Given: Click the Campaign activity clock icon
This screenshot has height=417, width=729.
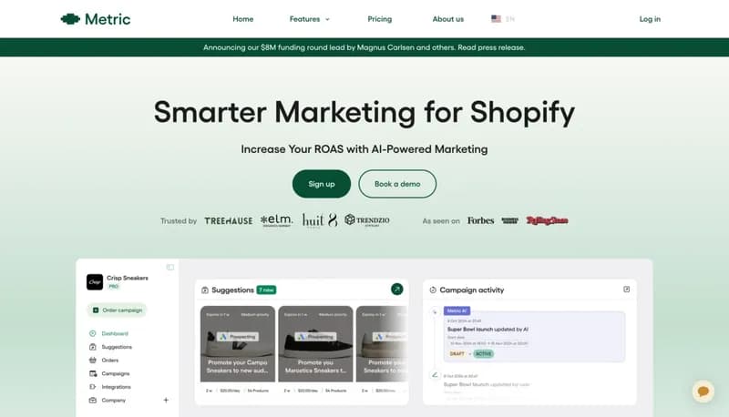Looking at the screenshot, I should coord(433,290).
